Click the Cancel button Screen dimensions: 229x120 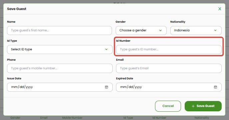click(168, 106)
